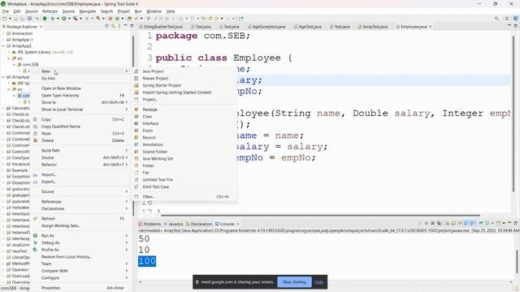The height and width of the screenshot is (292, 520).
Task: Click the Run As green icon
Action: (35, 235)
